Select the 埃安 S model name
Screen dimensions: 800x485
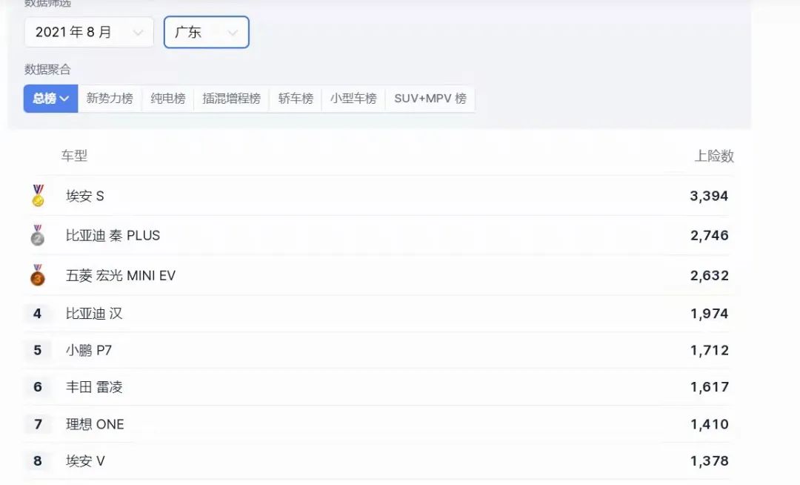[x=85, y=196]
